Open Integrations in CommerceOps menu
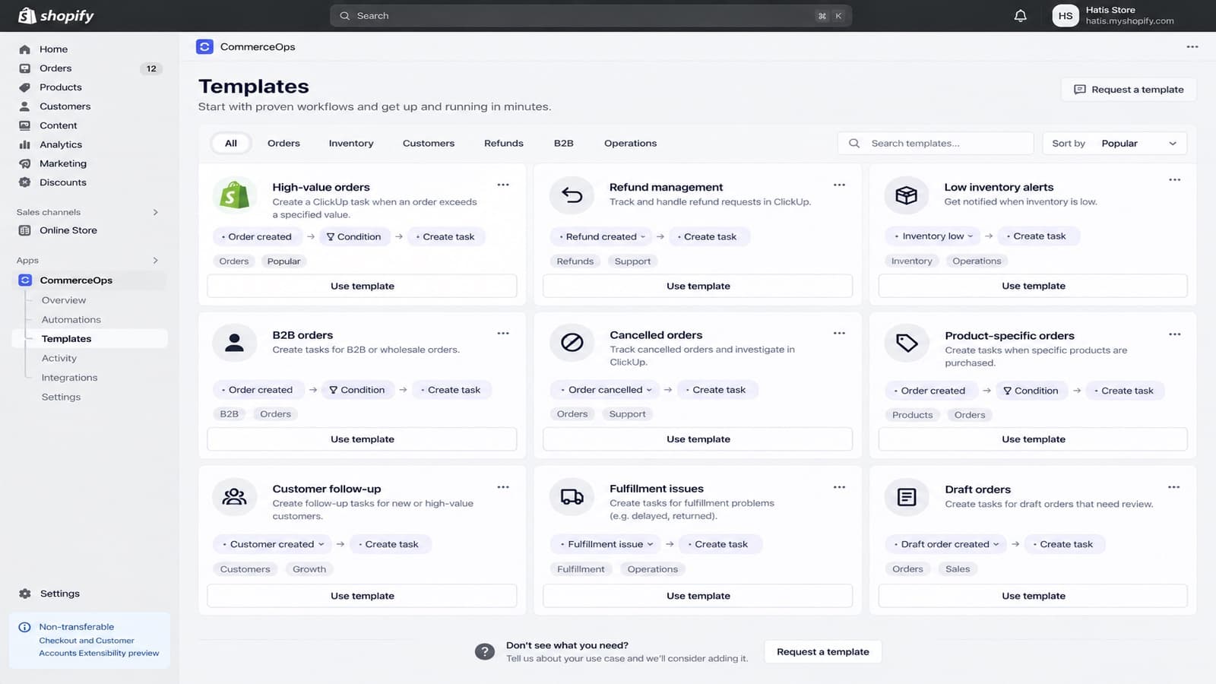Viewport: 1216px width, 684px height. [x=69, y=378]
